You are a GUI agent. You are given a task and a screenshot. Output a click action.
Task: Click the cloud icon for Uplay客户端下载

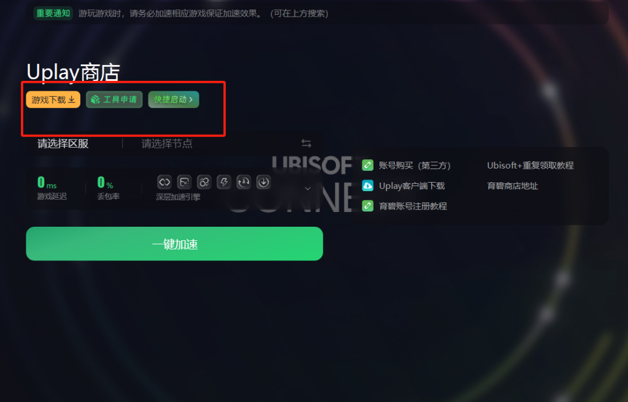click(x=368, y=186)
